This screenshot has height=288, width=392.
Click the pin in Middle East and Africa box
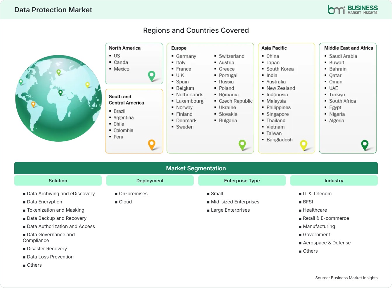pos(365,145)
